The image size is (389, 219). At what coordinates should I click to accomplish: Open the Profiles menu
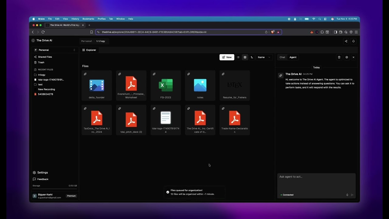(x=102, y=19)
